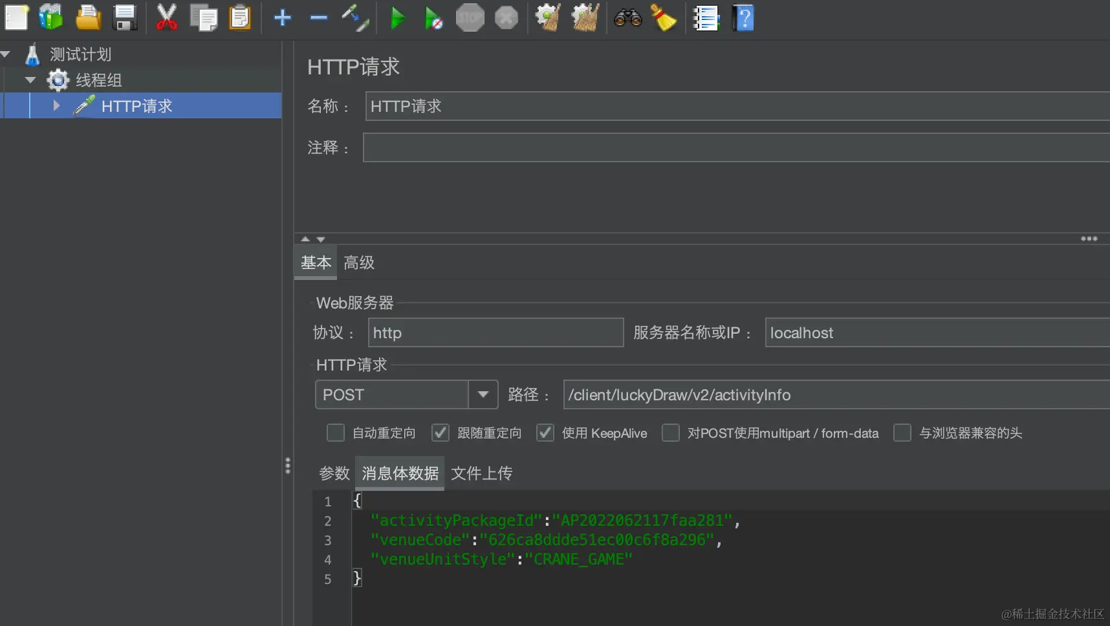The image size is (1110, 626).
Task: Click the 名称 input field
Action: point(737,106)
